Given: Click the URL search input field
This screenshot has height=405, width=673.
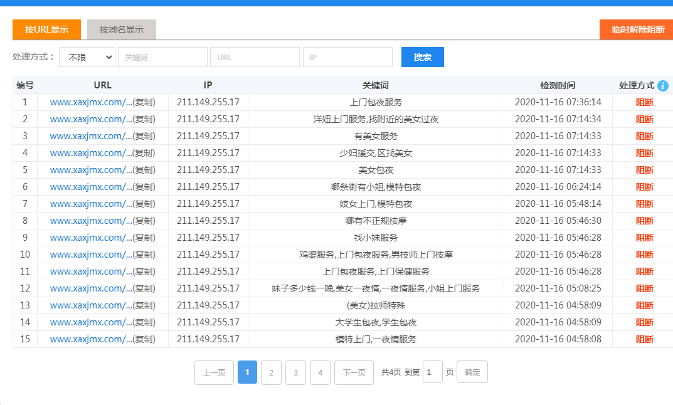Looking at the screenshot, I should pos(255,56).
